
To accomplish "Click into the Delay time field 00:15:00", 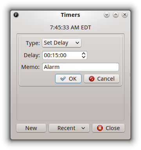I will tap(61, 55).
